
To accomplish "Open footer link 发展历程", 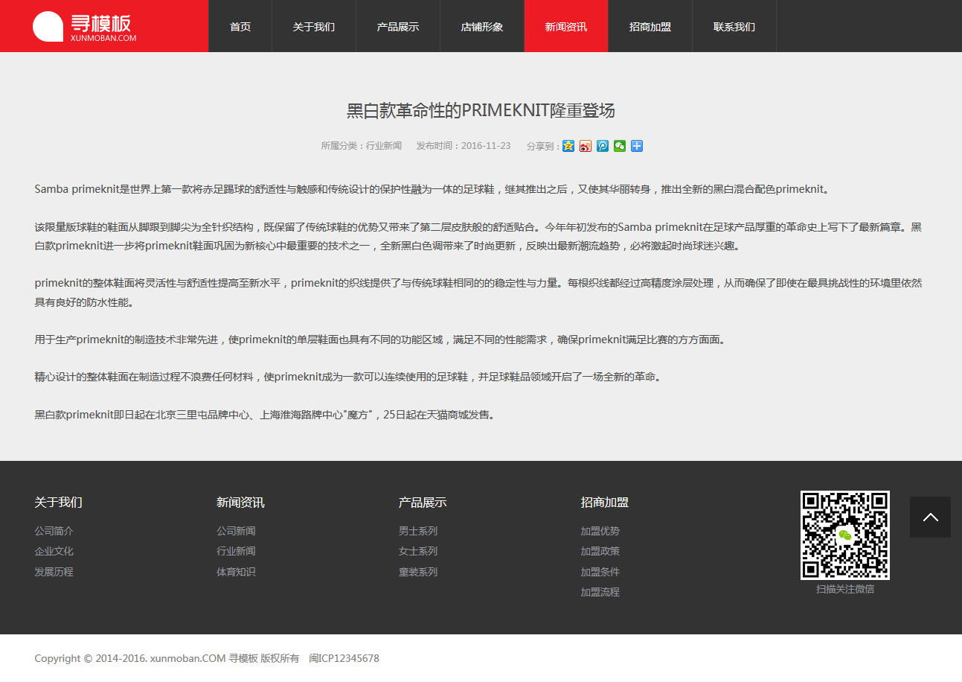I will point(54,572).
